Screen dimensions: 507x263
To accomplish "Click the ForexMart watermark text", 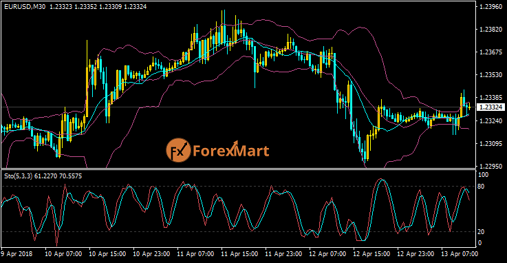I will coord(231,151).
